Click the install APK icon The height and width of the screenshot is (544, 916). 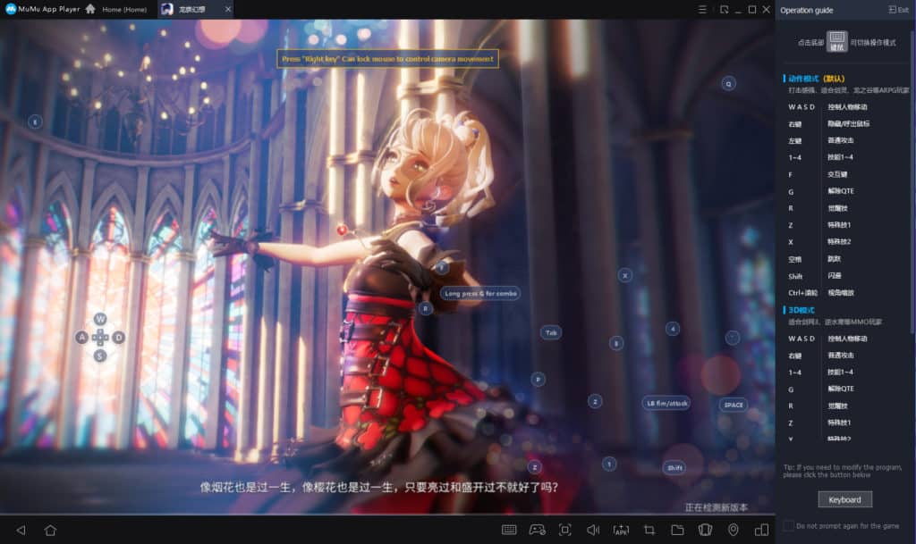pos(621,530)
